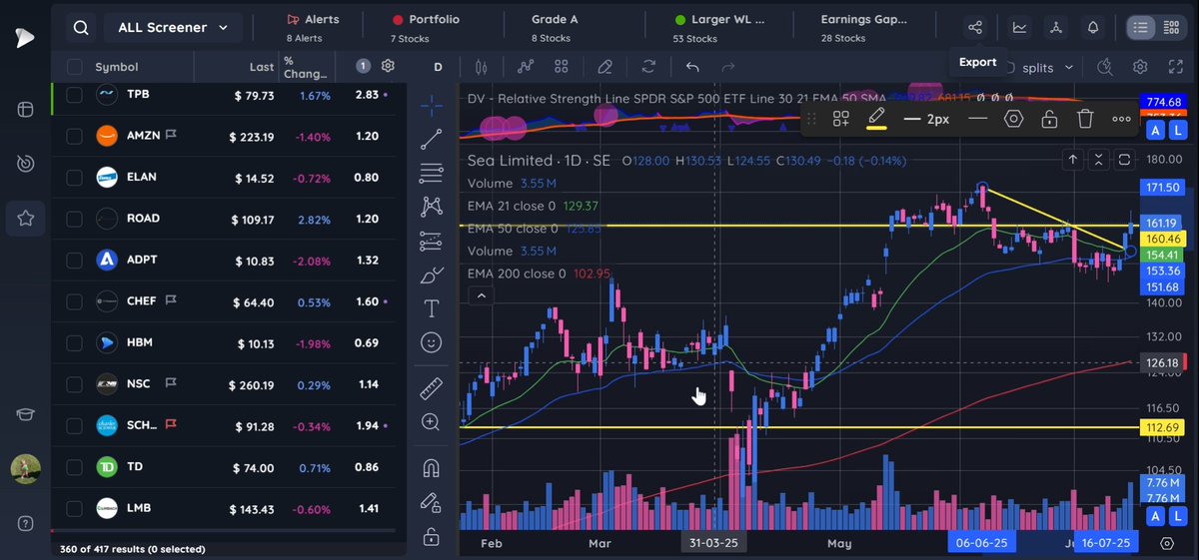Open the Larger WL watchlist tab
Image resolution: width=1199 pixels, height=560 pixels.
point(717,28)
